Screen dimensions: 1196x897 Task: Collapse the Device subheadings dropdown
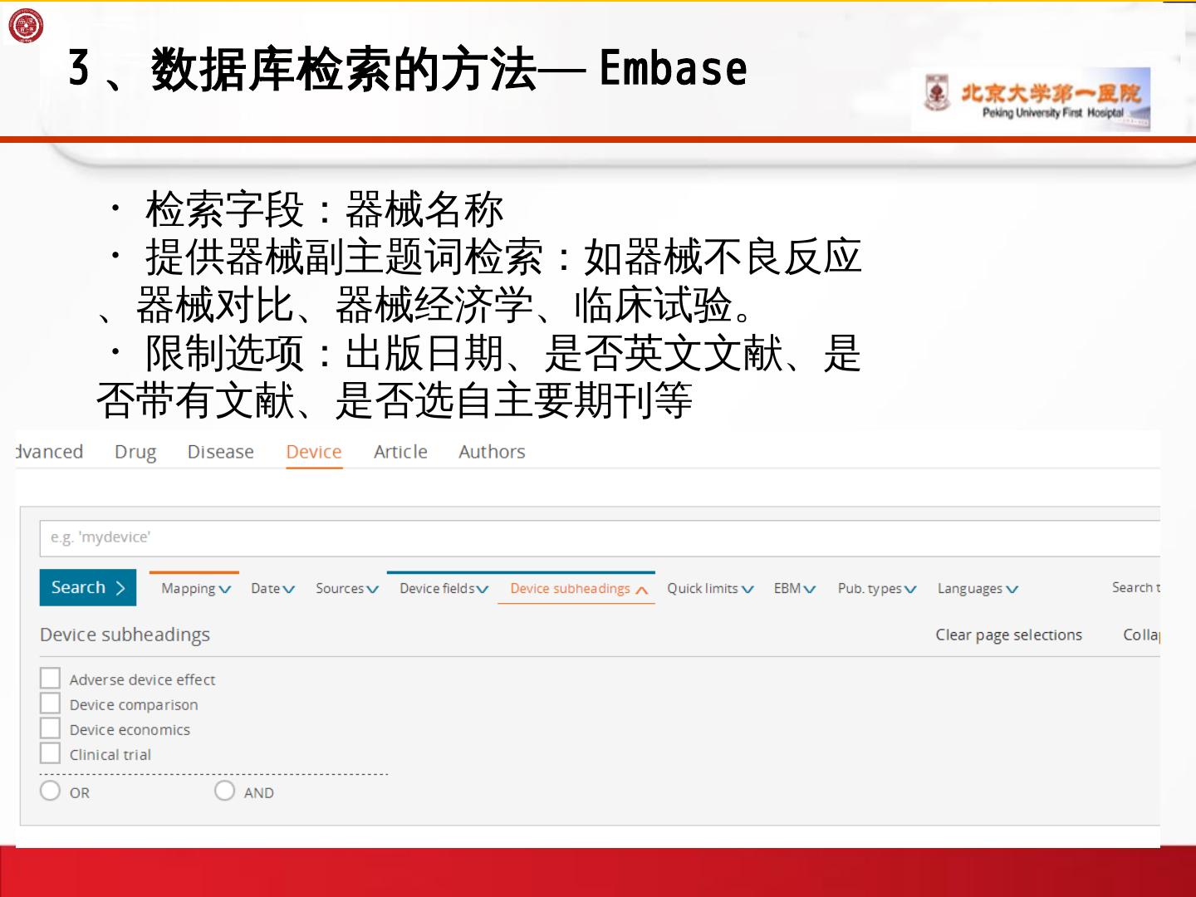579,589
